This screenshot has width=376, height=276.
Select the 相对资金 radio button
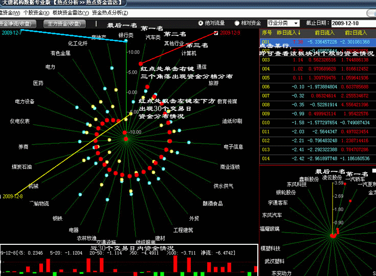coord(237,23)
